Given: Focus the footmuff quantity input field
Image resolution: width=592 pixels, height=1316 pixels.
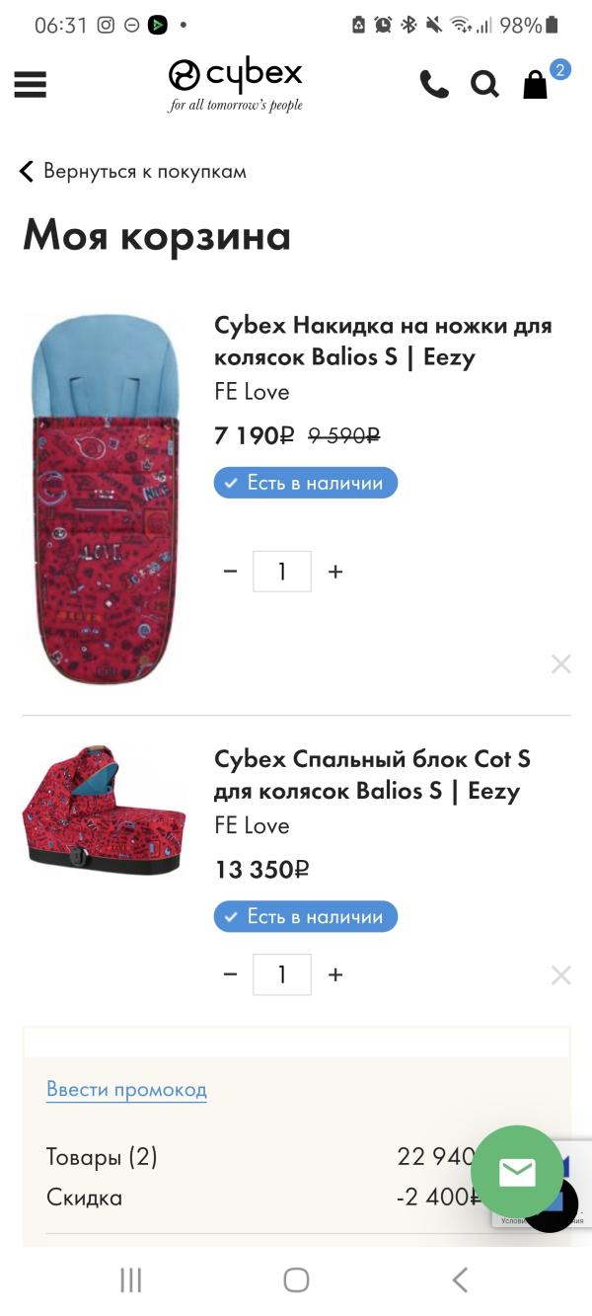Looking at the screenshot, I should click(282, 572).
